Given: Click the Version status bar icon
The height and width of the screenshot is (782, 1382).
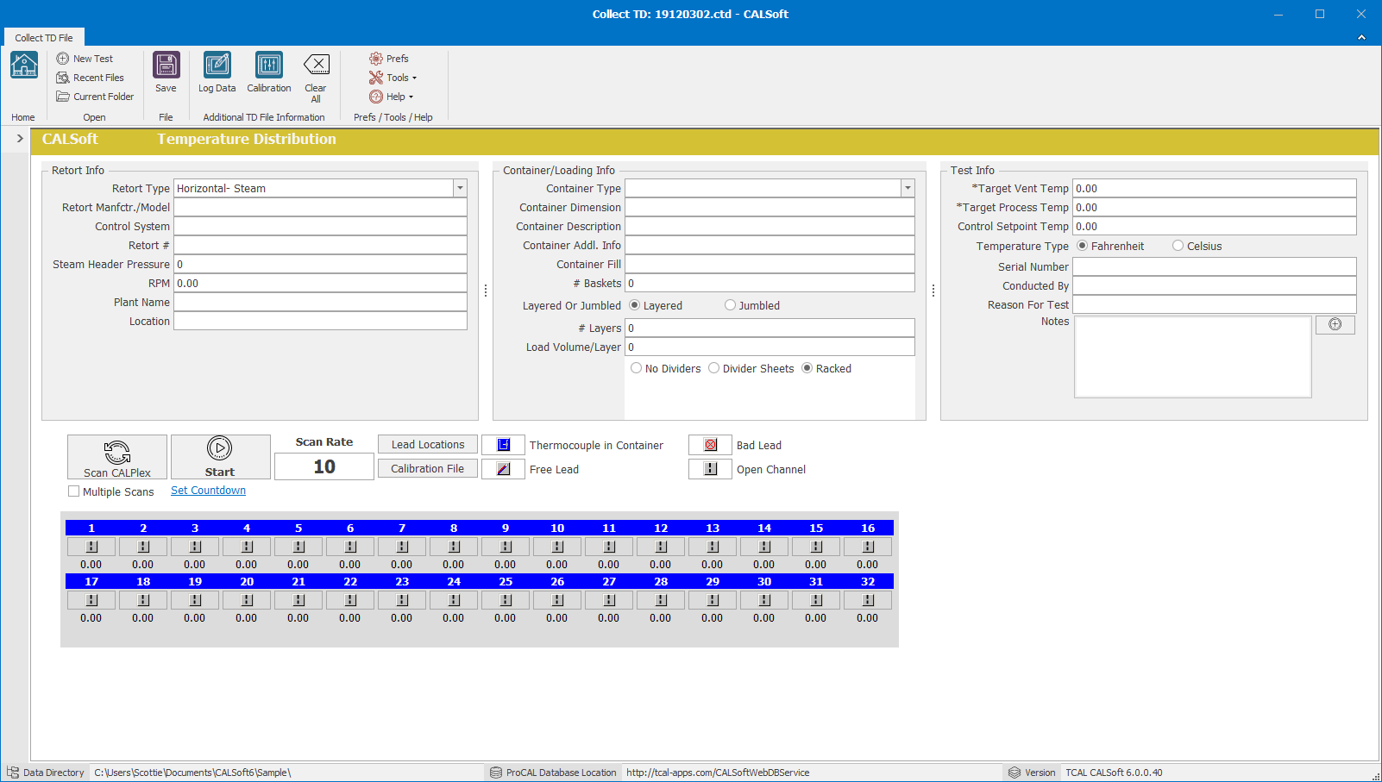Looking at the screenshot, I should 1015,773.
